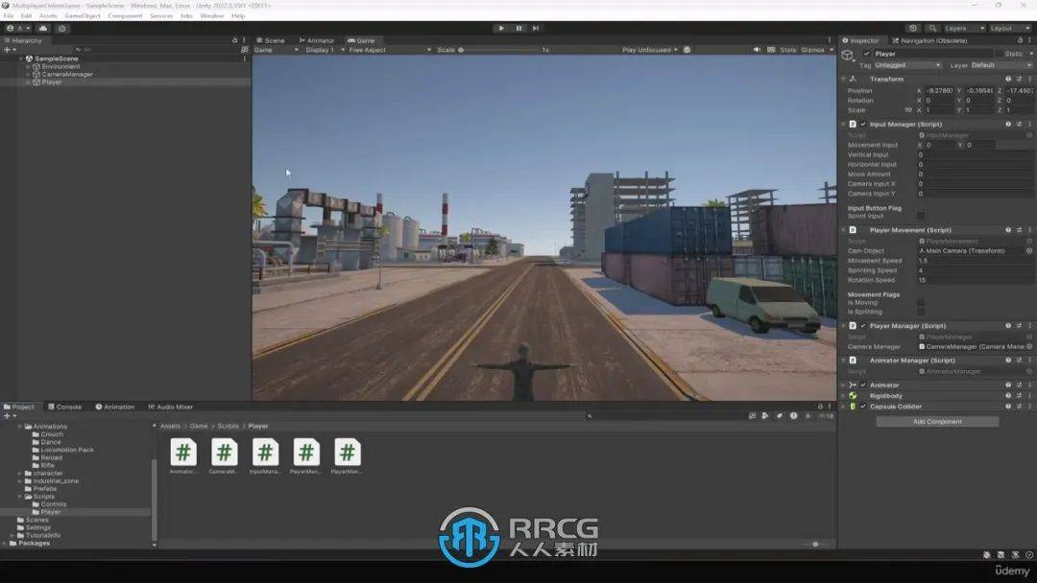Click the Rigidbody component icon
This screenshot has width=1037, height=583.
853,396
